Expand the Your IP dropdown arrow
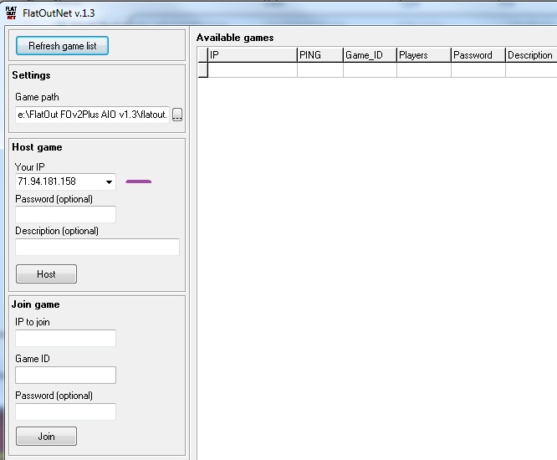Image resolution: width=557 pixels, height=460 pixels. pos(109,181)
